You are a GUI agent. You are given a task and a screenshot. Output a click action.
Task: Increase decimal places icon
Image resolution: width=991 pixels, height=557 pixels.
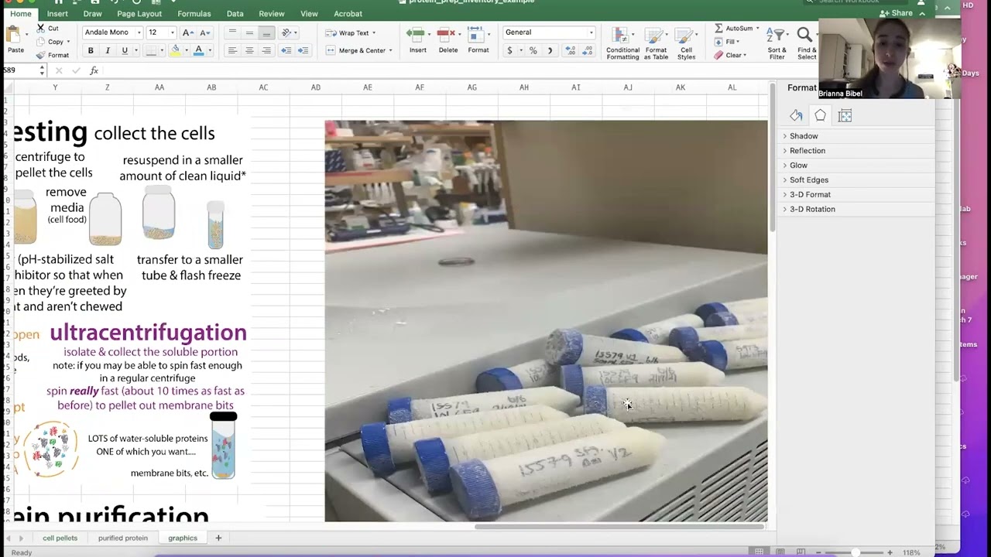pyautogui.click(x=571, y=50)
